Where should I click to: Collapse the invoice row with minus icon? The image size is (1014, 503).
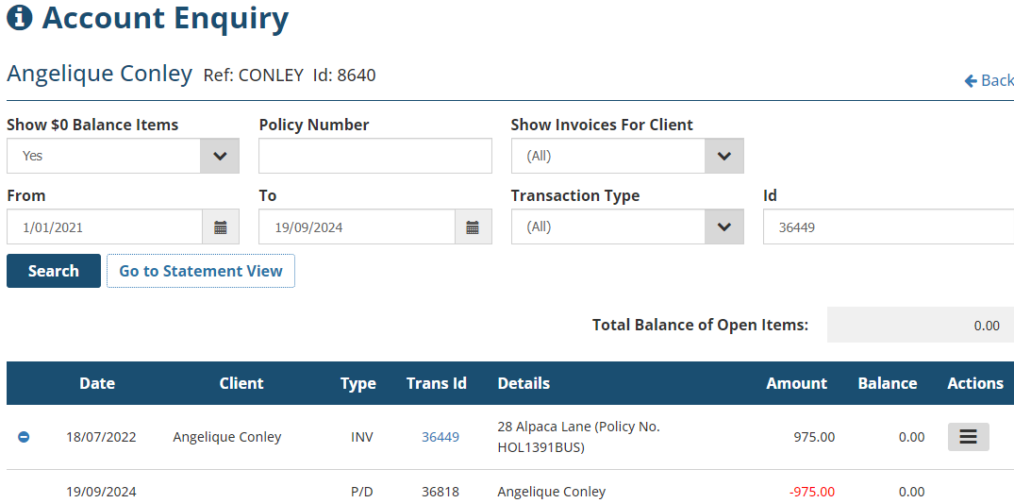click(24, 437)
